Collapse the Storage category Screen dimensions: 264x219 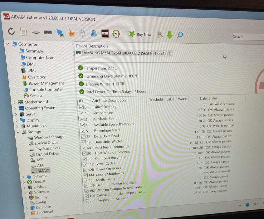(18, 132)
